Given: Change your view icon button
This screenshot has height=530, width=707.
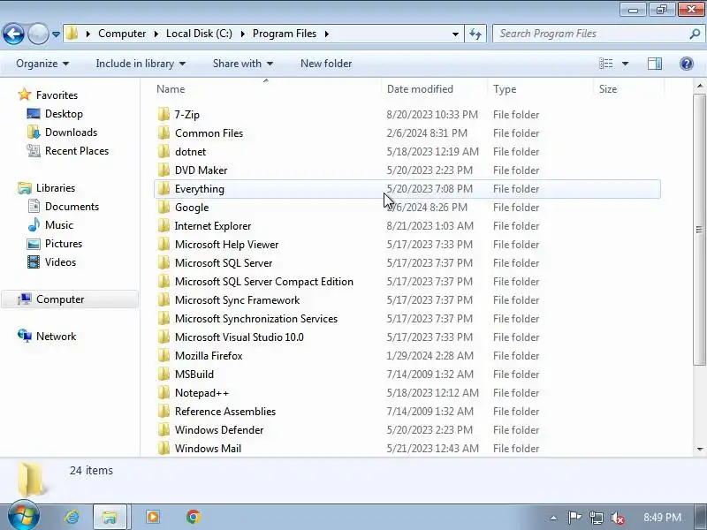Looking at the screenshot, I should (x=605, y=64).
